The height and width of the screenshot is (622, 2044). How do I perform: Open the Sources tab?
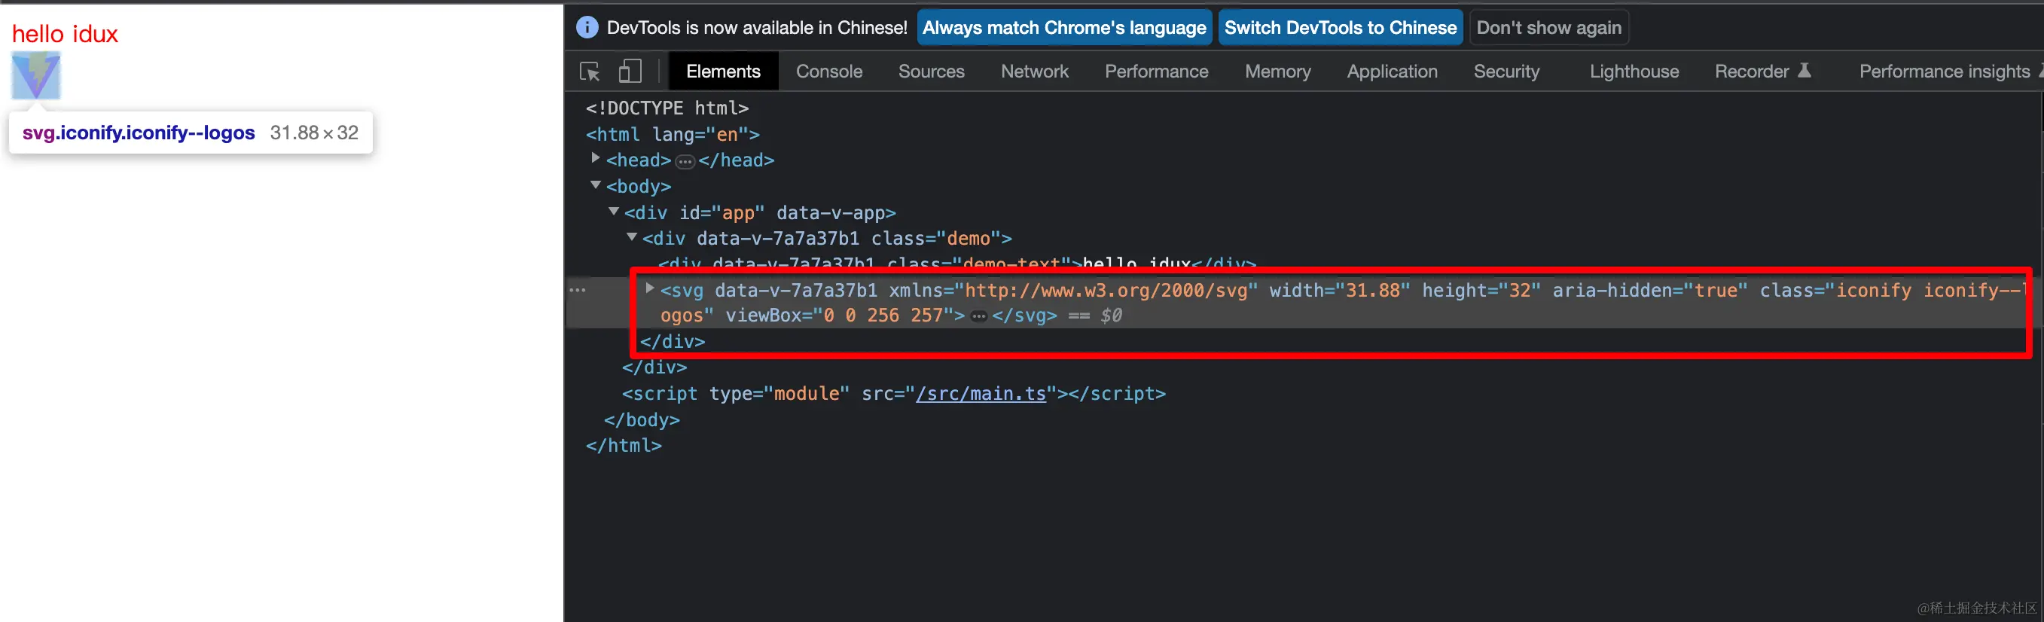[931, 72]
